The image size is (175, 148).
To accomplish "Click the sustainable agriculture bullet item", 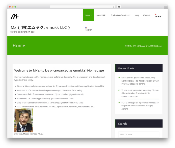I will click(x=50, y=90).
